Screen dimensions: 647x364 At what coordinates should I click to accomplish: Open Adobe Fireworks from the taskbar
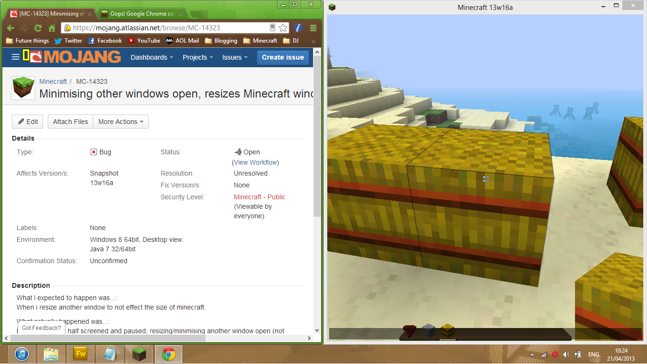[x=80, y=354]
